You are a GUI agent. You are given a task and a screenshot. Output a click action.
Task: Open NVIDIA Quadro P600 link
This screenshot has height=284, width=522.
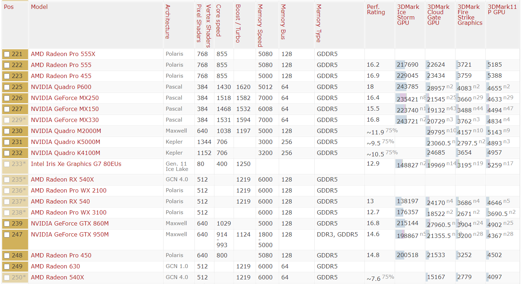click(x=61, y=87)
